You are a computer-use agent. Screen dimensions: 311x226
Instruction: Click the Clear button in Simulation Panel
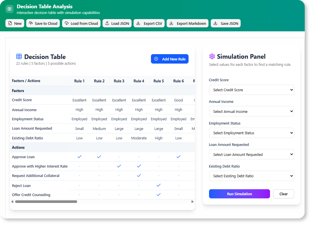[283, 194]
